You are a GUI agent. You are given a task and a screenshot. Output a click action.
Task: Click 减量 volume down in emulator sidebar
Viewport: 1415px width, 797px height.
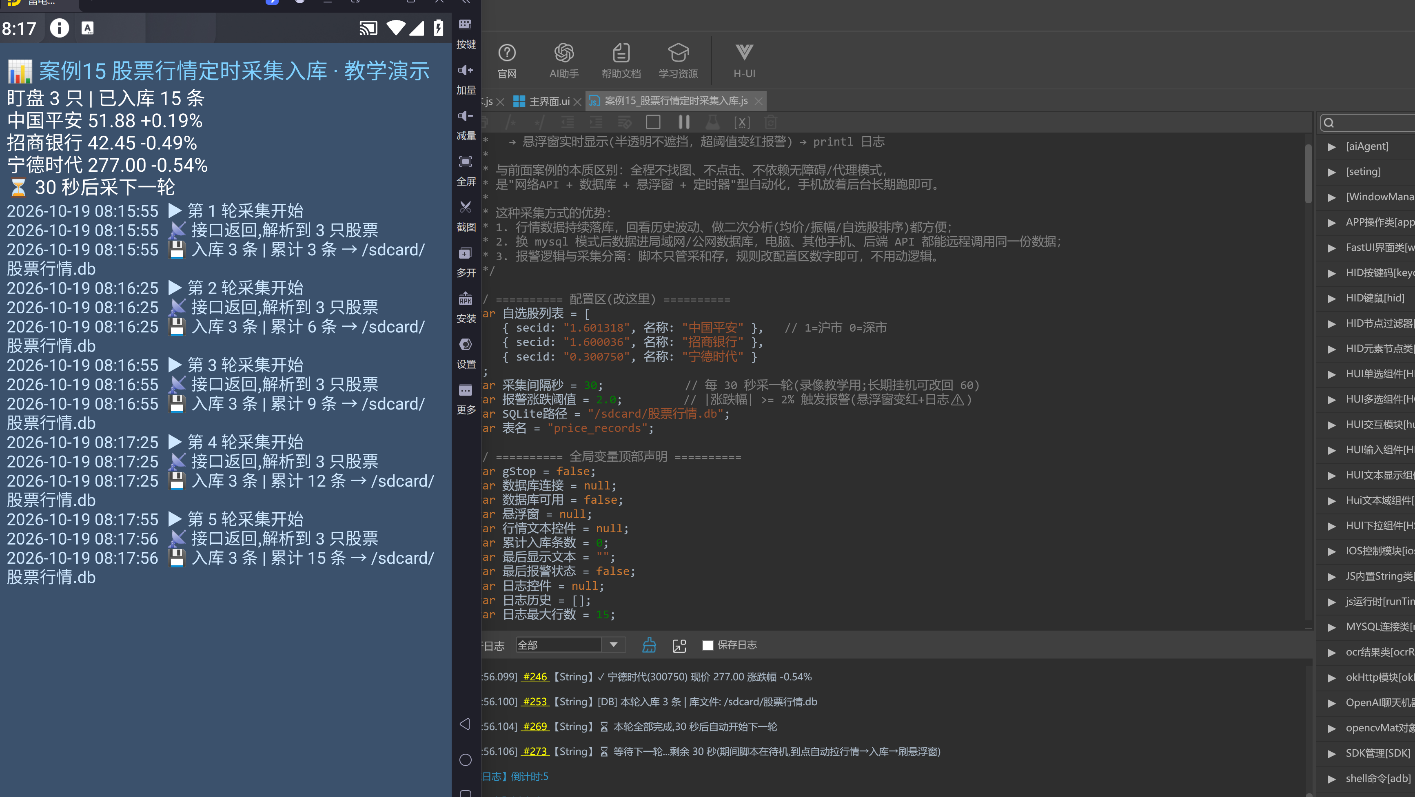466,125
